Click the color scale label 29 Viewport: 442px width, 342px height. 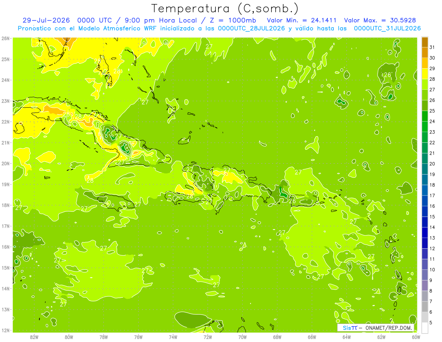(x=432, y=68)
